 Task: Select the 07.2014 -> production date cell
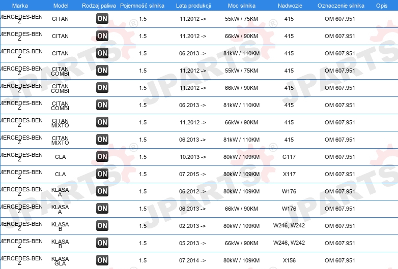pyautogui.click(x=192, y=260)
